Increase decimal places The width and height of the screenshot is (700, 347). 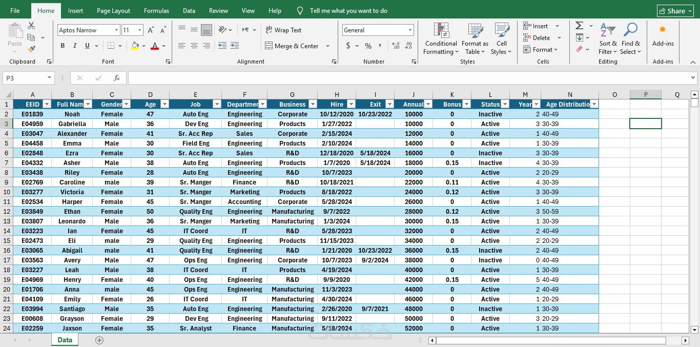[x=396, y=46]
